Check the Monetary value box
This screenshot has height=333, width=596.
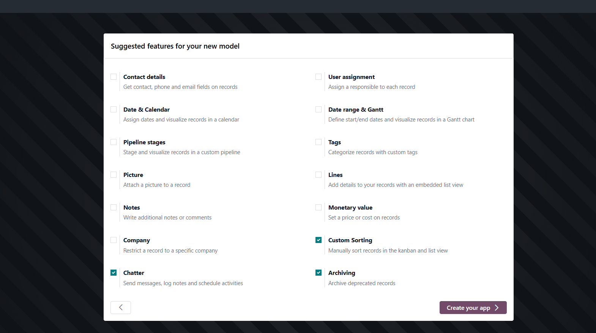click(x=318, y=207)
